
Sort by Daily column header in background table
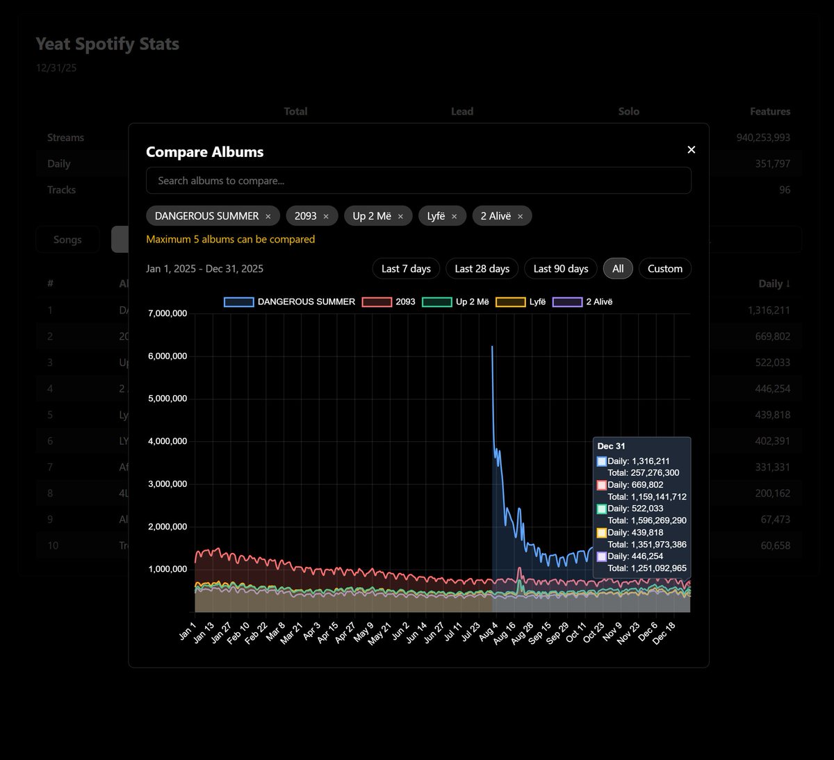pos(774,283)
